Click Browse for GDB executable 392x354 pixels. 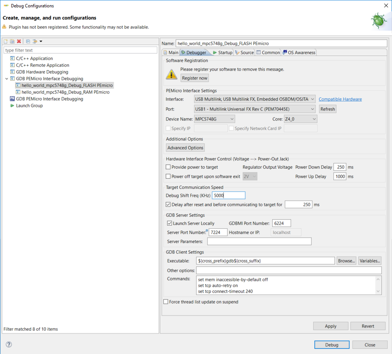tap(346, 261)
